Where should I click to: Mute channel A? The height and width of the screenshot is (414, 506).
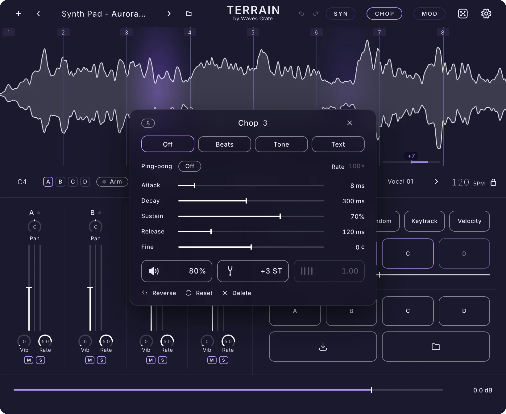click(29, 360)
